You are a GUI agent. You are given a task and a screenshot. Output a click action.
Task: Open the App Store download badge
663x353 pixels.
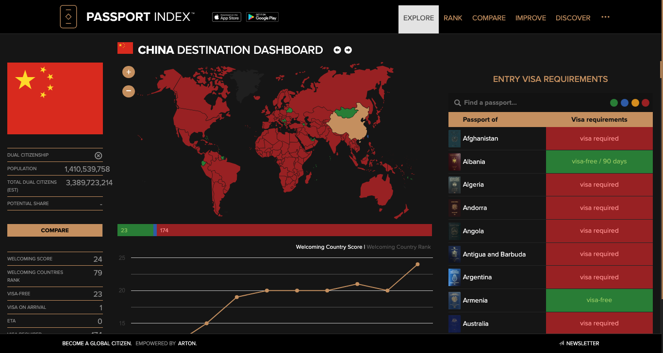tap(227, 17)
